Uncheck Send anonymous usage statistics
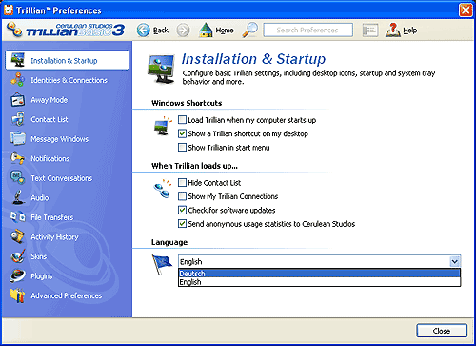 (x=182, y=224)
